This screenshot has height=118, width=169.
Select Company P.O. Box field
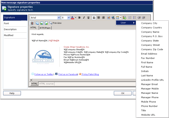[152, 36]
